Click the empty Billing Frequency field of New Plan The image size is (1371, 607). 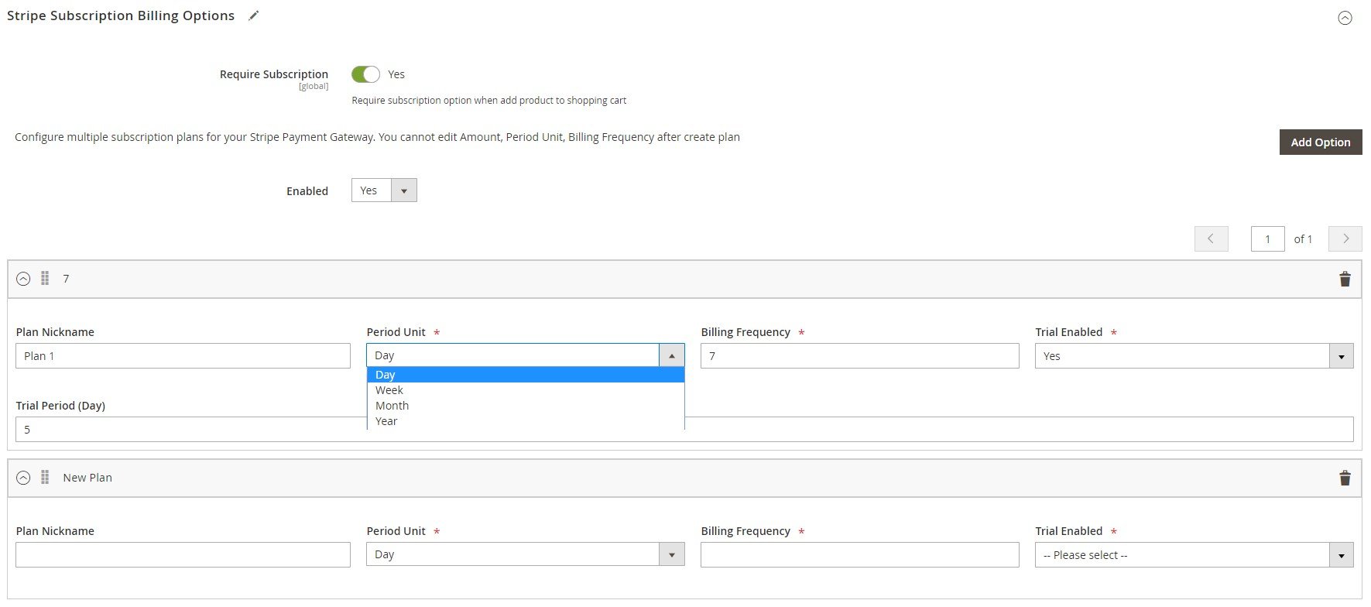(x=860, y=555)
